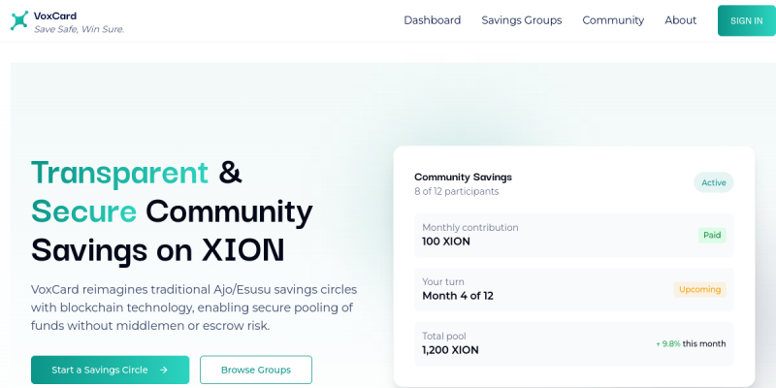Screen dimensions: 776x388
Task: Go to Savings Groups in the navigation
Action: click(x=521, y=20)
